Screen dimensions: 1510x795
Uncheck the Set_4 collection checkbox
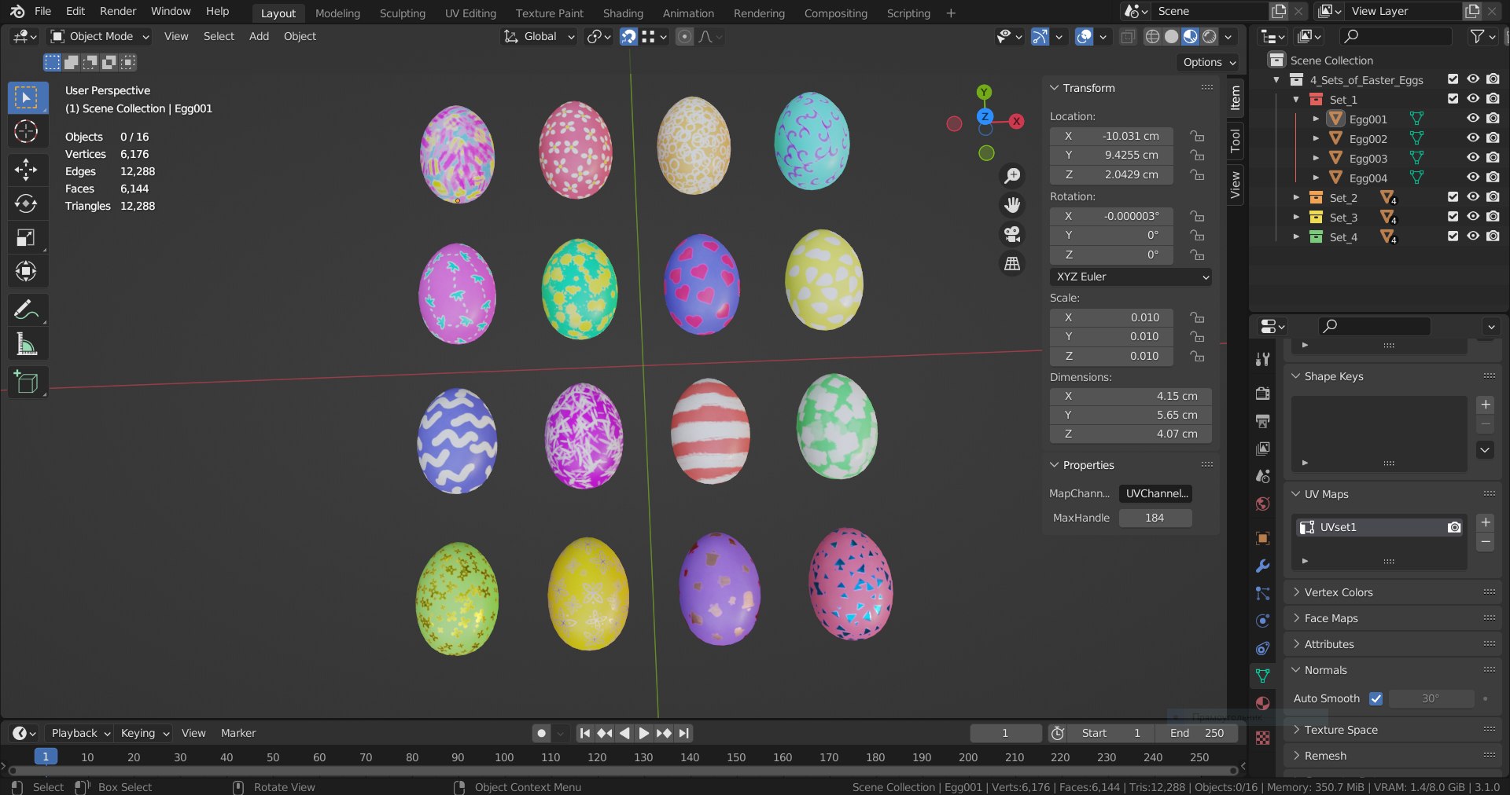point(1453,236)
